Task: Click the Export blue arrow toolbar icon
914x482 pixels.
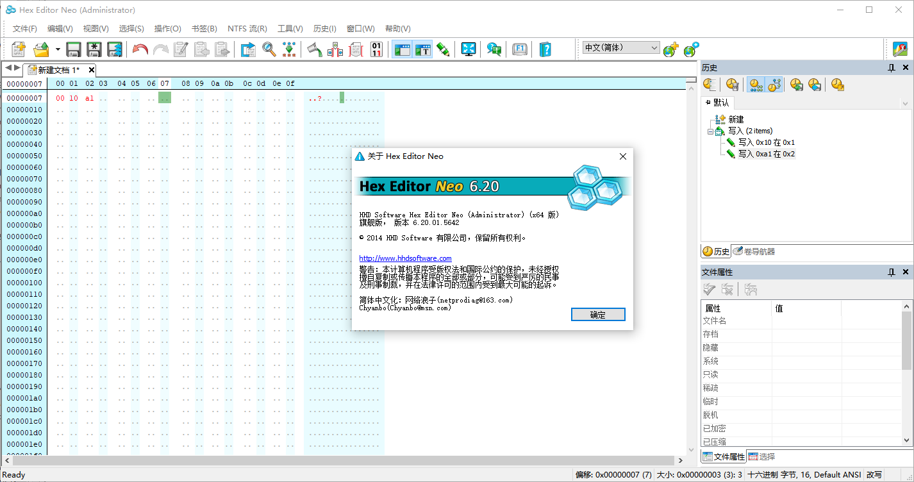Action: 248,49
